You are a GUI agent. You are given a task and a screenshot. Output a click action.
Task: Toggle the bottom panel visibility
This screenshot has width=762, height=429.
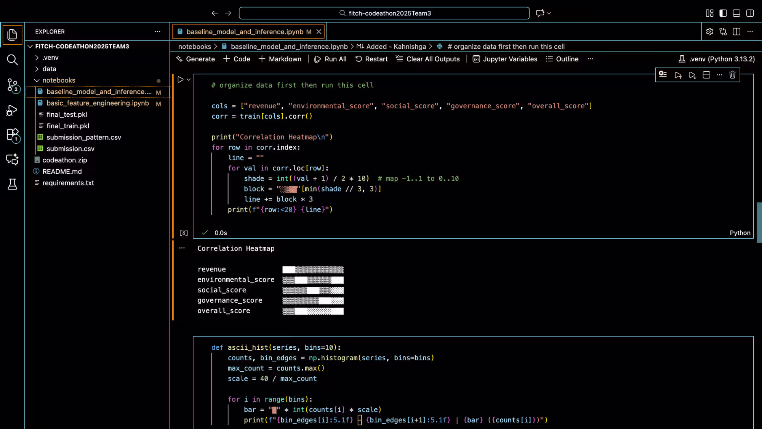click(x=736, y=13)
